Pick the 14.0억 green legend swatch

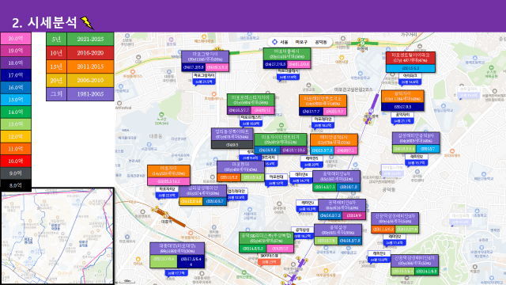click(16, 112)
